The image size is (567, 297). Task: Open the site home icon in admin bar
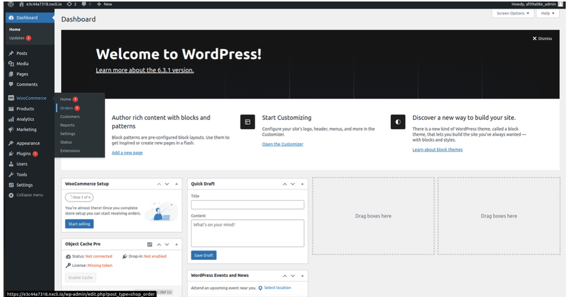click(x=21, y=4)
